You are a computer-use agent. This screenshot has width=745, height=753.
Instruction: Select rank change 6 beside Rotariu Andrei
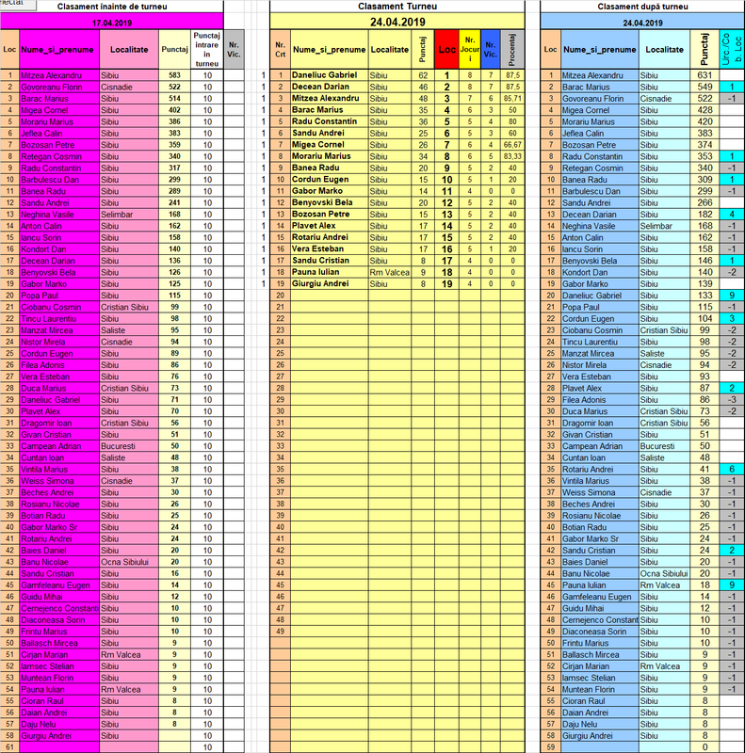tap(732, 469)
